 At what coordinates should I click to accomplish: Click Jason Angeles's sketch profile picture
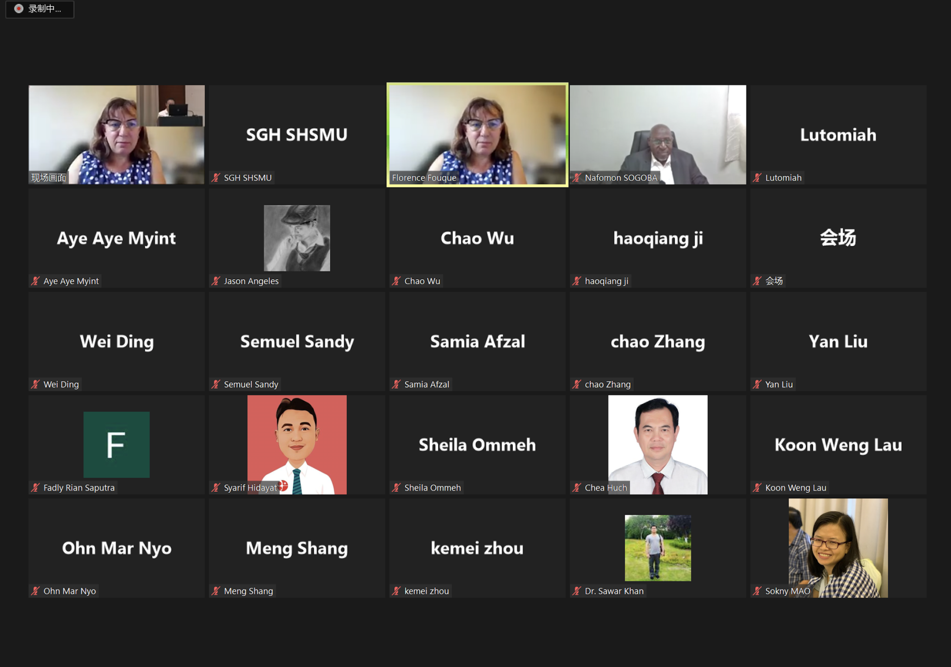297,238
